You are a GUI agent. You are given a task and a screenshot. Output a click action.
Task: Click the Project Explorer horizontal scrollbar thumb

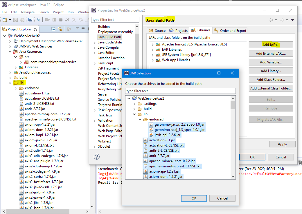tap(38, 211)
